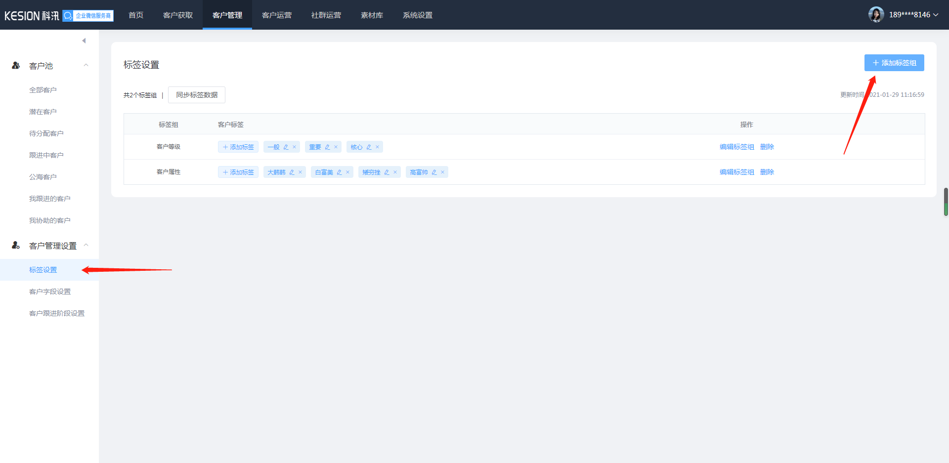Remove the 重要 tag with its X icon
The image size is (949, 463).
tap(336, 147)
